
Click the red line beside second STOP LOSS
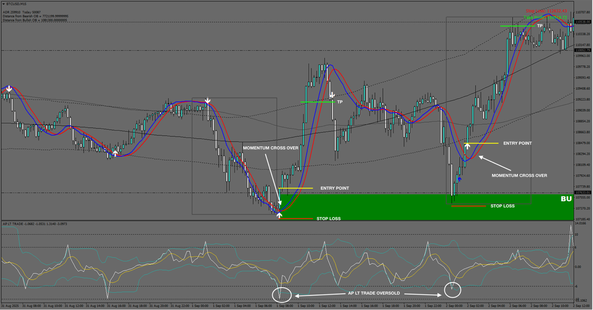(x=468, y=206)
